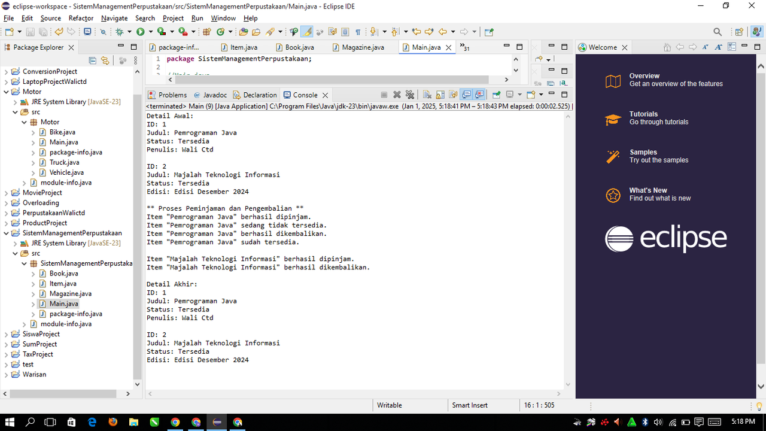Viewport: 766px width, 431px height.
Task: Click the Open Console icon
Action: (531, 95)
